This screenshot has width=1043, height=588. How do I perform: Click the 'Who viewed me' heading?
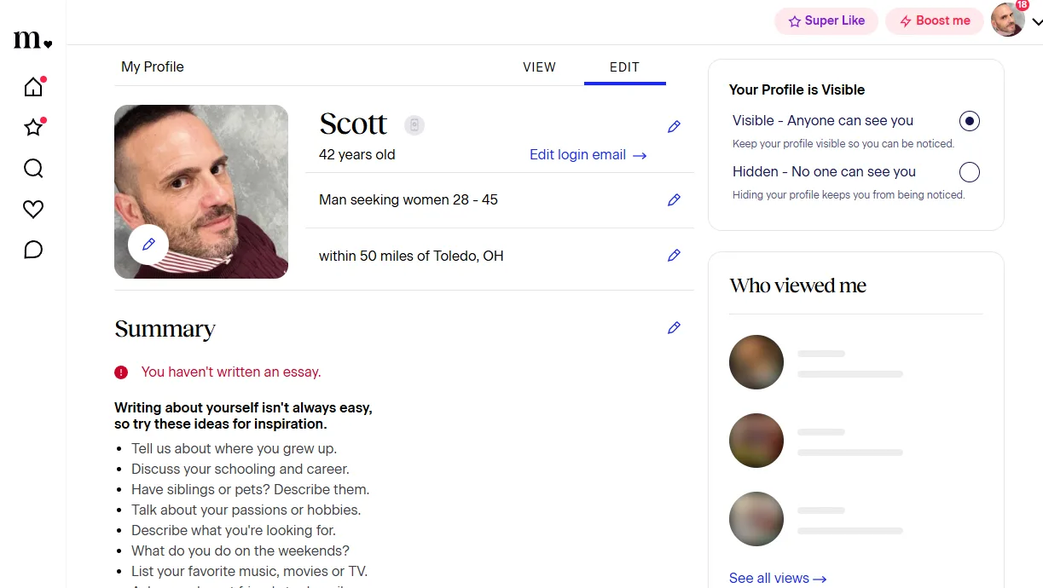[798, 286]
